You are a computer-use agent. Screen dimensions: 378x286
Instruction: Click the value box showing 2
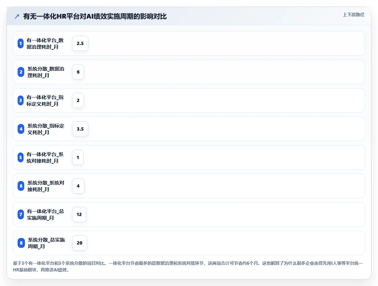[x=78, y=100]
